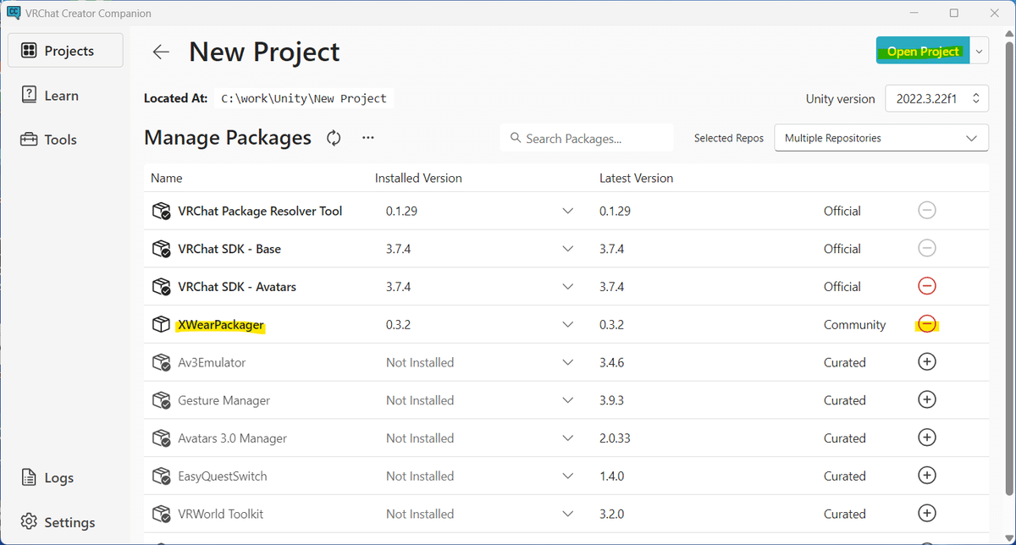The width and height of the screenshot is (1016, 545).
Task: Click the VRChat SDK - Base box icon
Action: tap(161, 249)
